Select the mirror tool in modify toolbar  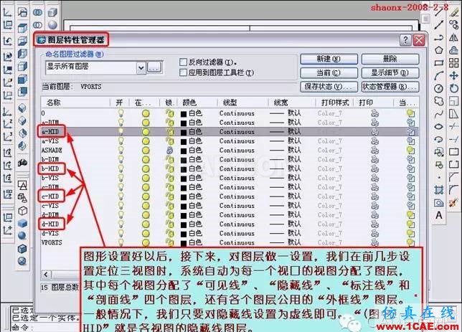pos(454,37)
